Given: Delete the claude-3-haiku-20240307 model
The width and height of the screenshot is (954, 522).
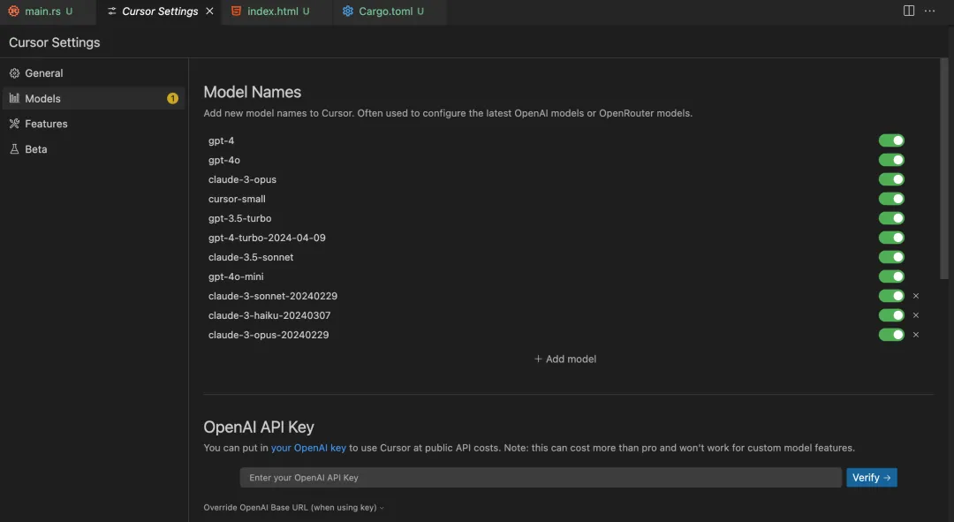Looking at the screenshot, I should [916, 315].
